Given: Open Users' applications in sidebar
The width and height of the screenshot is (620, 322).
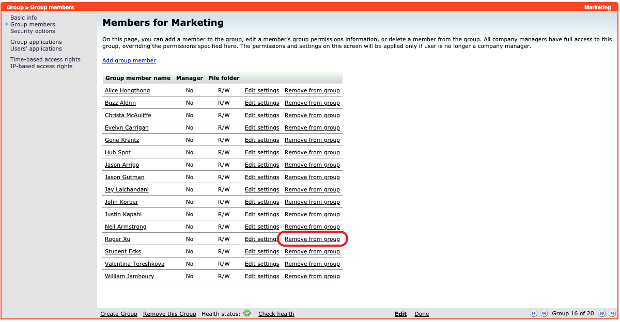Looking at the screenshot, I should point(36,49).
